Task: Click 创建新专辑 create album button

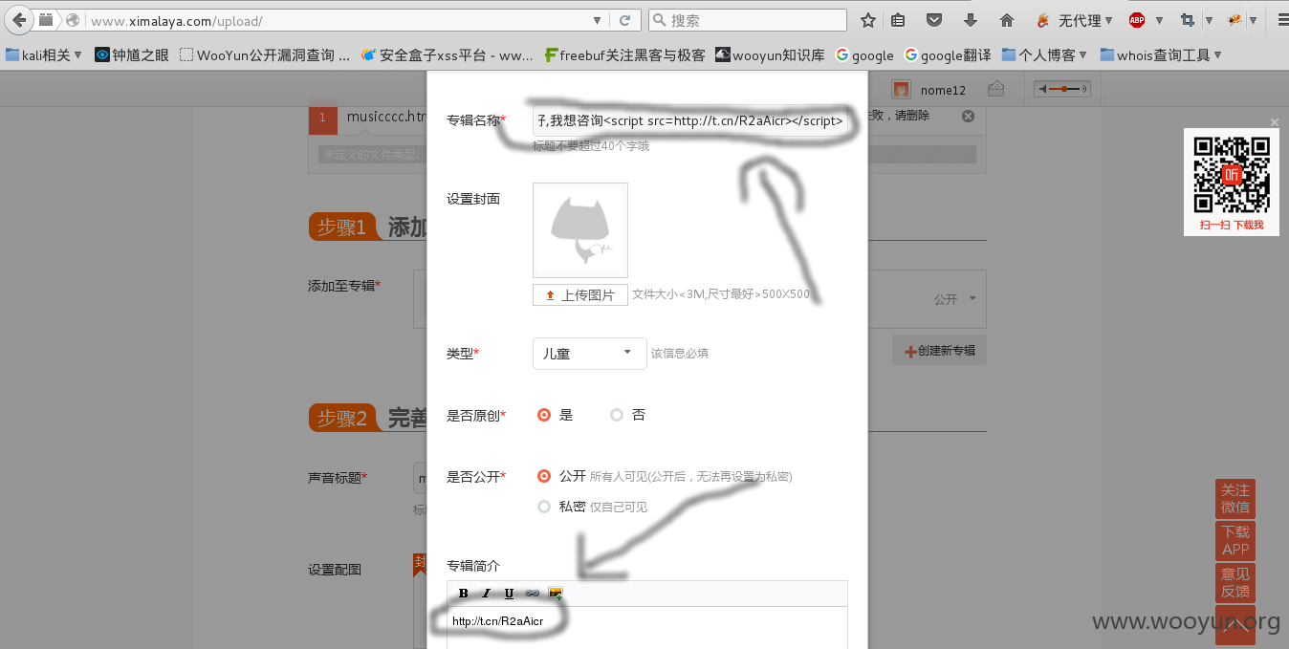Action: point(939,351)
